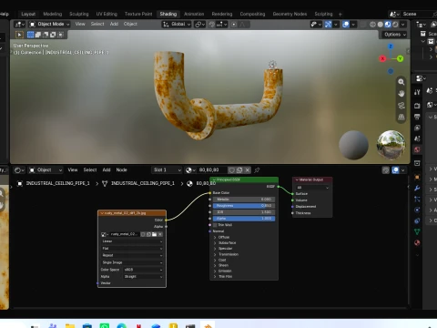Unlink the 80,80,80 material with X

[248, 170]
